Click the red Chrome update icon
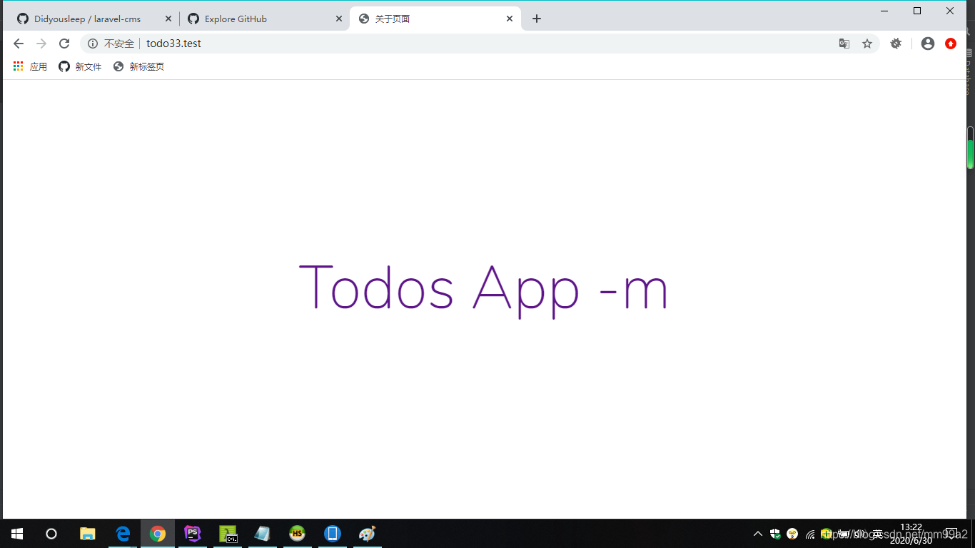This screenshot has width=975, height=548. coord(951,44)
